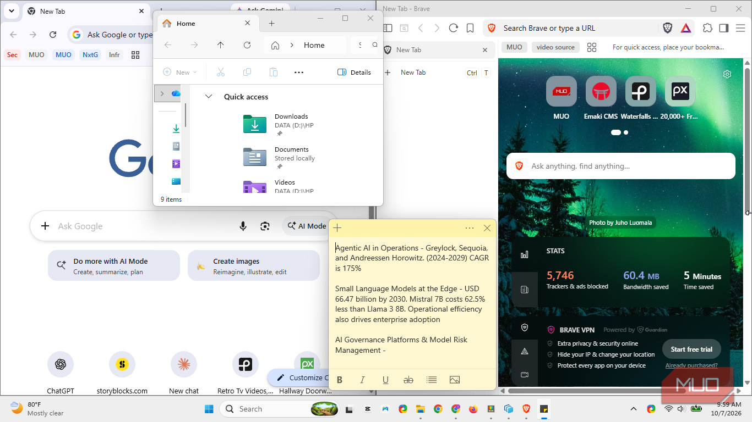Show hidden system tray icons
Screen dimensions: 752x422
click(x=633, y=409)
